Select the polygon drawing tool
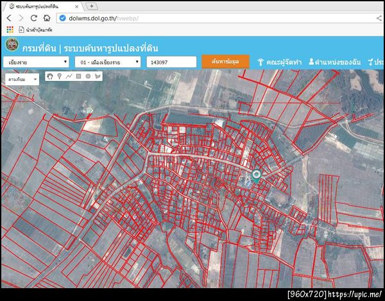Viewport: 385px width, 301px height. click(x=98, y=76)
